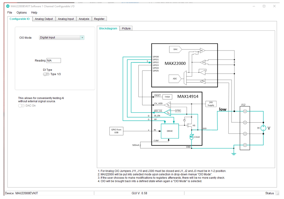This screenshot has width=284, height=199.
Task: Click note 1 about Analog CIO jumpers
Action: click(x=162, y=171)
